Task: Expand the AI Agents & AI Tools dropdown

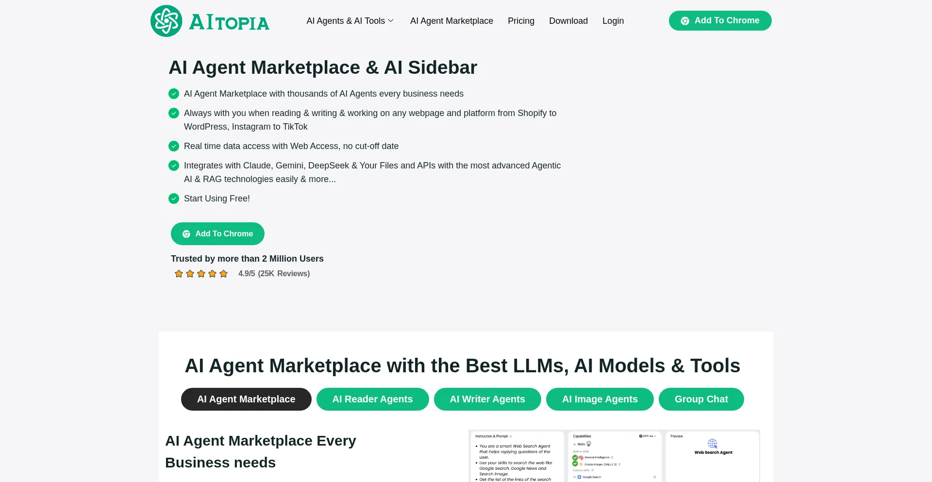Action: pyautogui.click(x=350, y=21)
